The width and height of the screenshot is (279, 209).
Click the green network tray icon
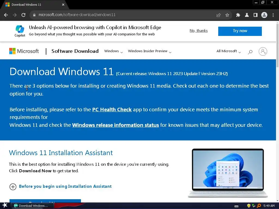pos(254,206)
